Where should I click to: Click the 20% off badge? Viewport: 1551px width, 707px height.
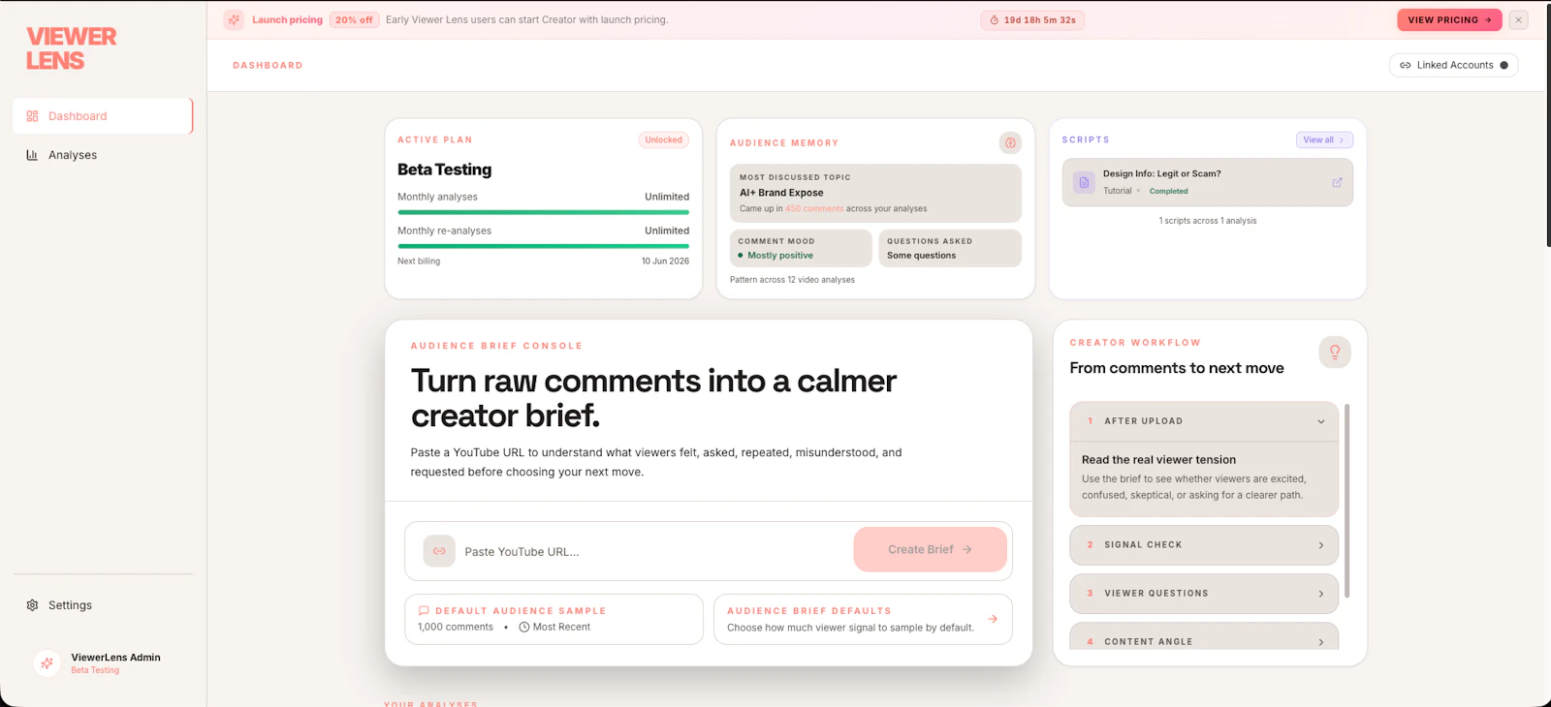pos(354,19)
